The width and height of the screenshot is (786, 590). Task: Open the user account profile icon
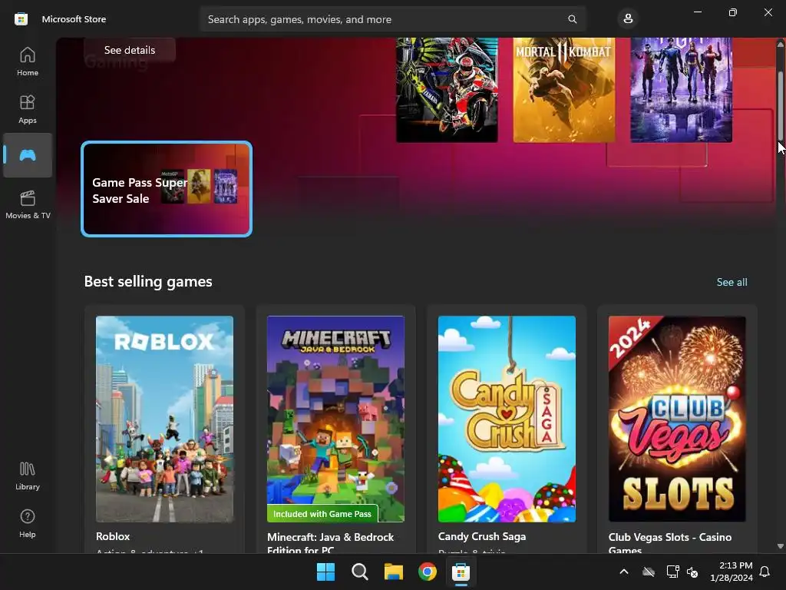click(628, 19)
